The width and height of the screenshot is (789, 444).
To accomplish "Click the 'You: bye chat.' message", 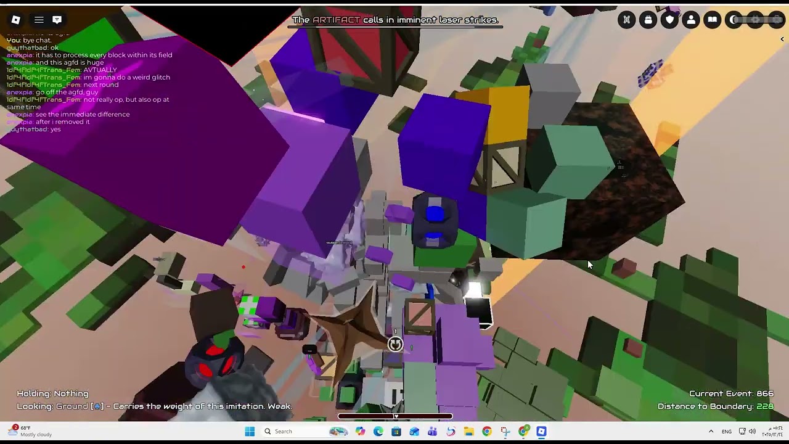I will [29, 40].
